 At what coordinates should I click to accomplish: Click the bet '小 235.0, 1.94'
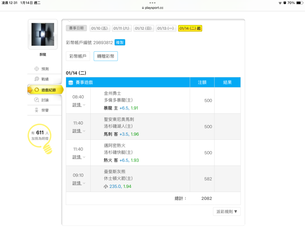(x=117, y=186)
